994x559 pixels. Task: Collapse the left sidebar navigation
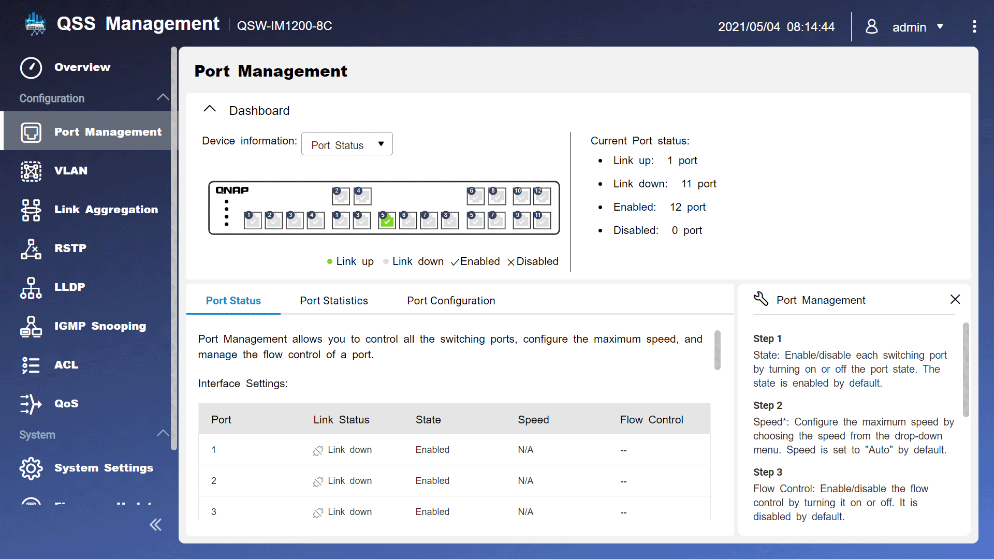155,524
